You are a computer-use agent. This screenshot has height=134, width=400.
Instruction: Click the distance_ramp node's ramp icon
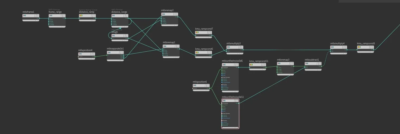pyautogui.click(x=81, y=16)
